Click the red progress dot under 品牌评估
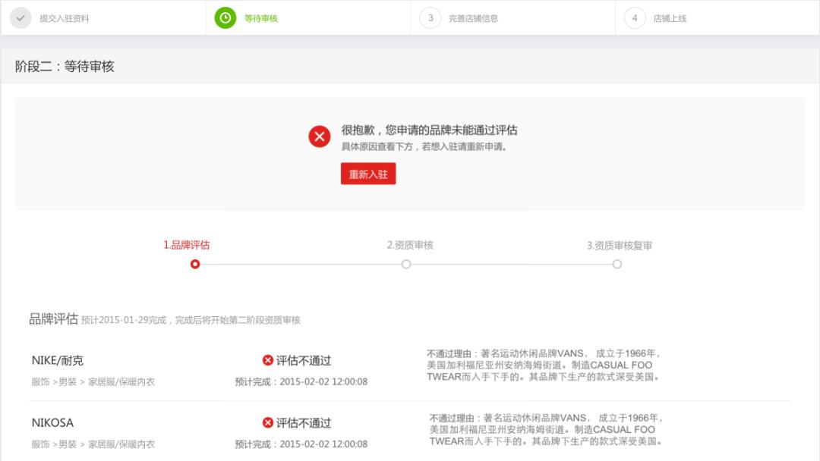The width and height of the screenshot is (820, 461). point(196,265)
